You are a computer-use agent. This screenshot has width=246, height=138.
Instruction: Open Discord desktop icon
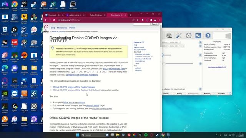coord(15,69)
